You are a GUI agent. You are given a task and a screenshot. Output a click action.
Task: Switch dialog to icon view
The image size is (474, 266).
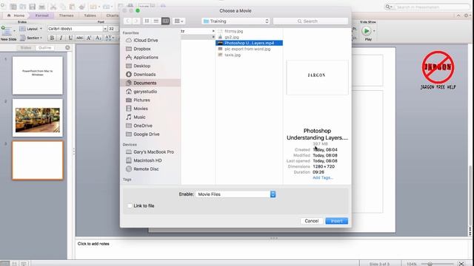coord(147,21)
